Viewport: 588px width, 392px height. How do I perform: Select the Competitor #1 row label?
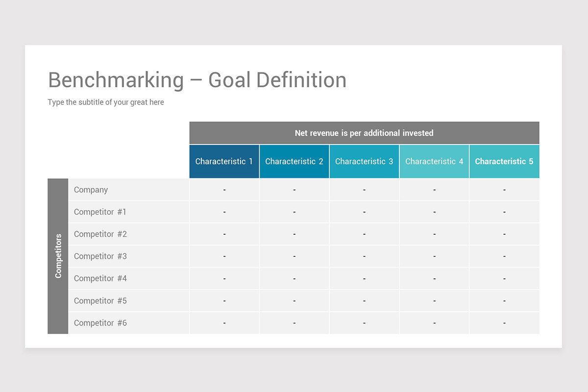[x=129, y=212]
